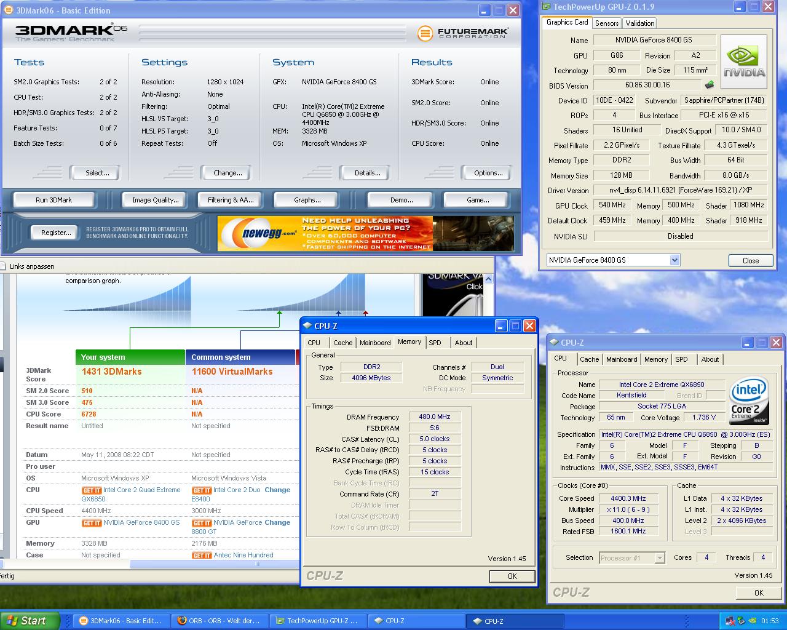Click the 3DMark06 window title bar icon
787x630 pixels.
tap(8, 10)
